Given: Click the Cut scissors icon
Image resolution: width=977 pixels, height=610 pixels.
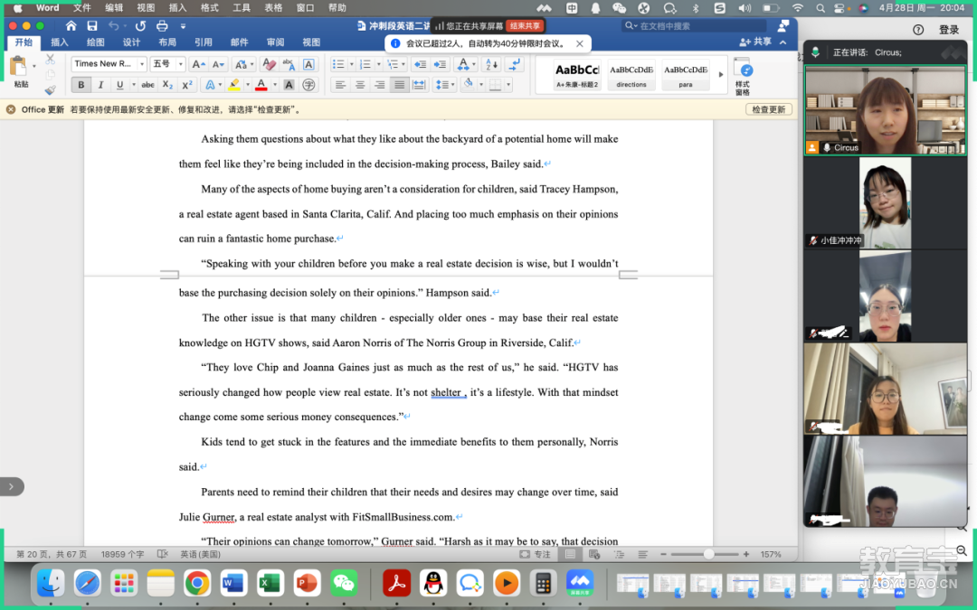Looking at the screenshot, I should coord(51,59).
